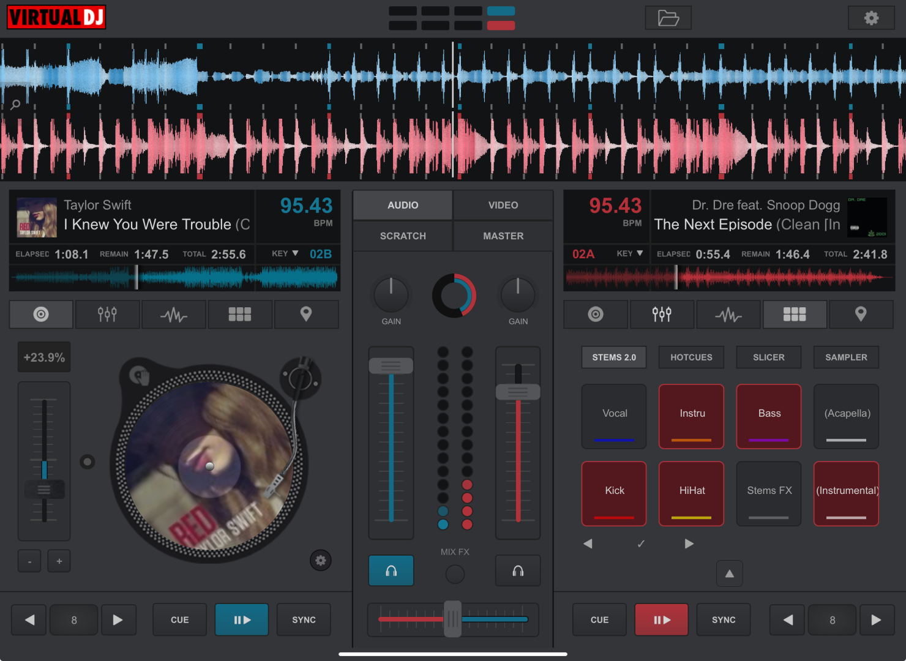Click the waveform zoom magnifier icon
The height and width of the screenshot is (661, 906).
tap(15, 105)
